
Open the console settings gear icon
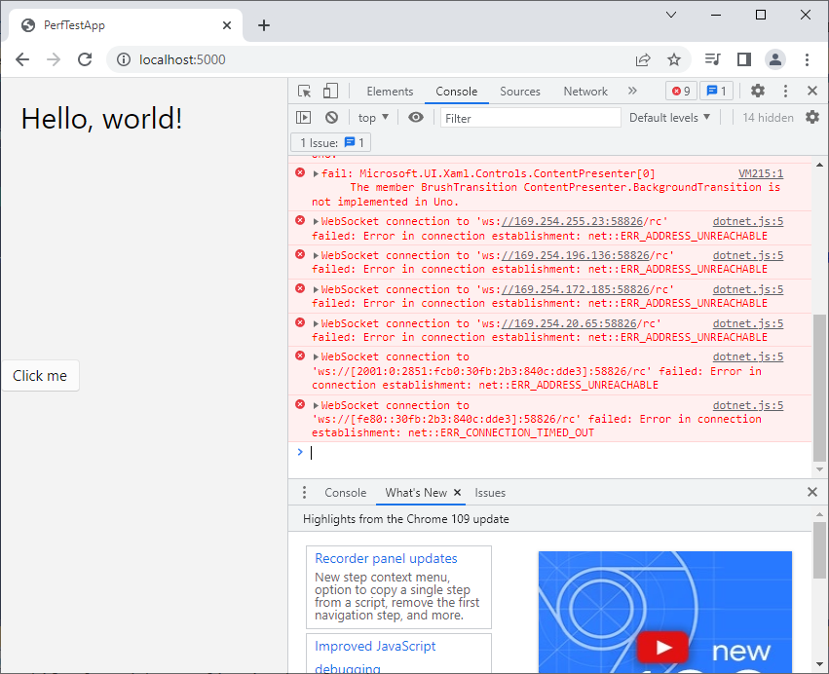coord(812,117)
